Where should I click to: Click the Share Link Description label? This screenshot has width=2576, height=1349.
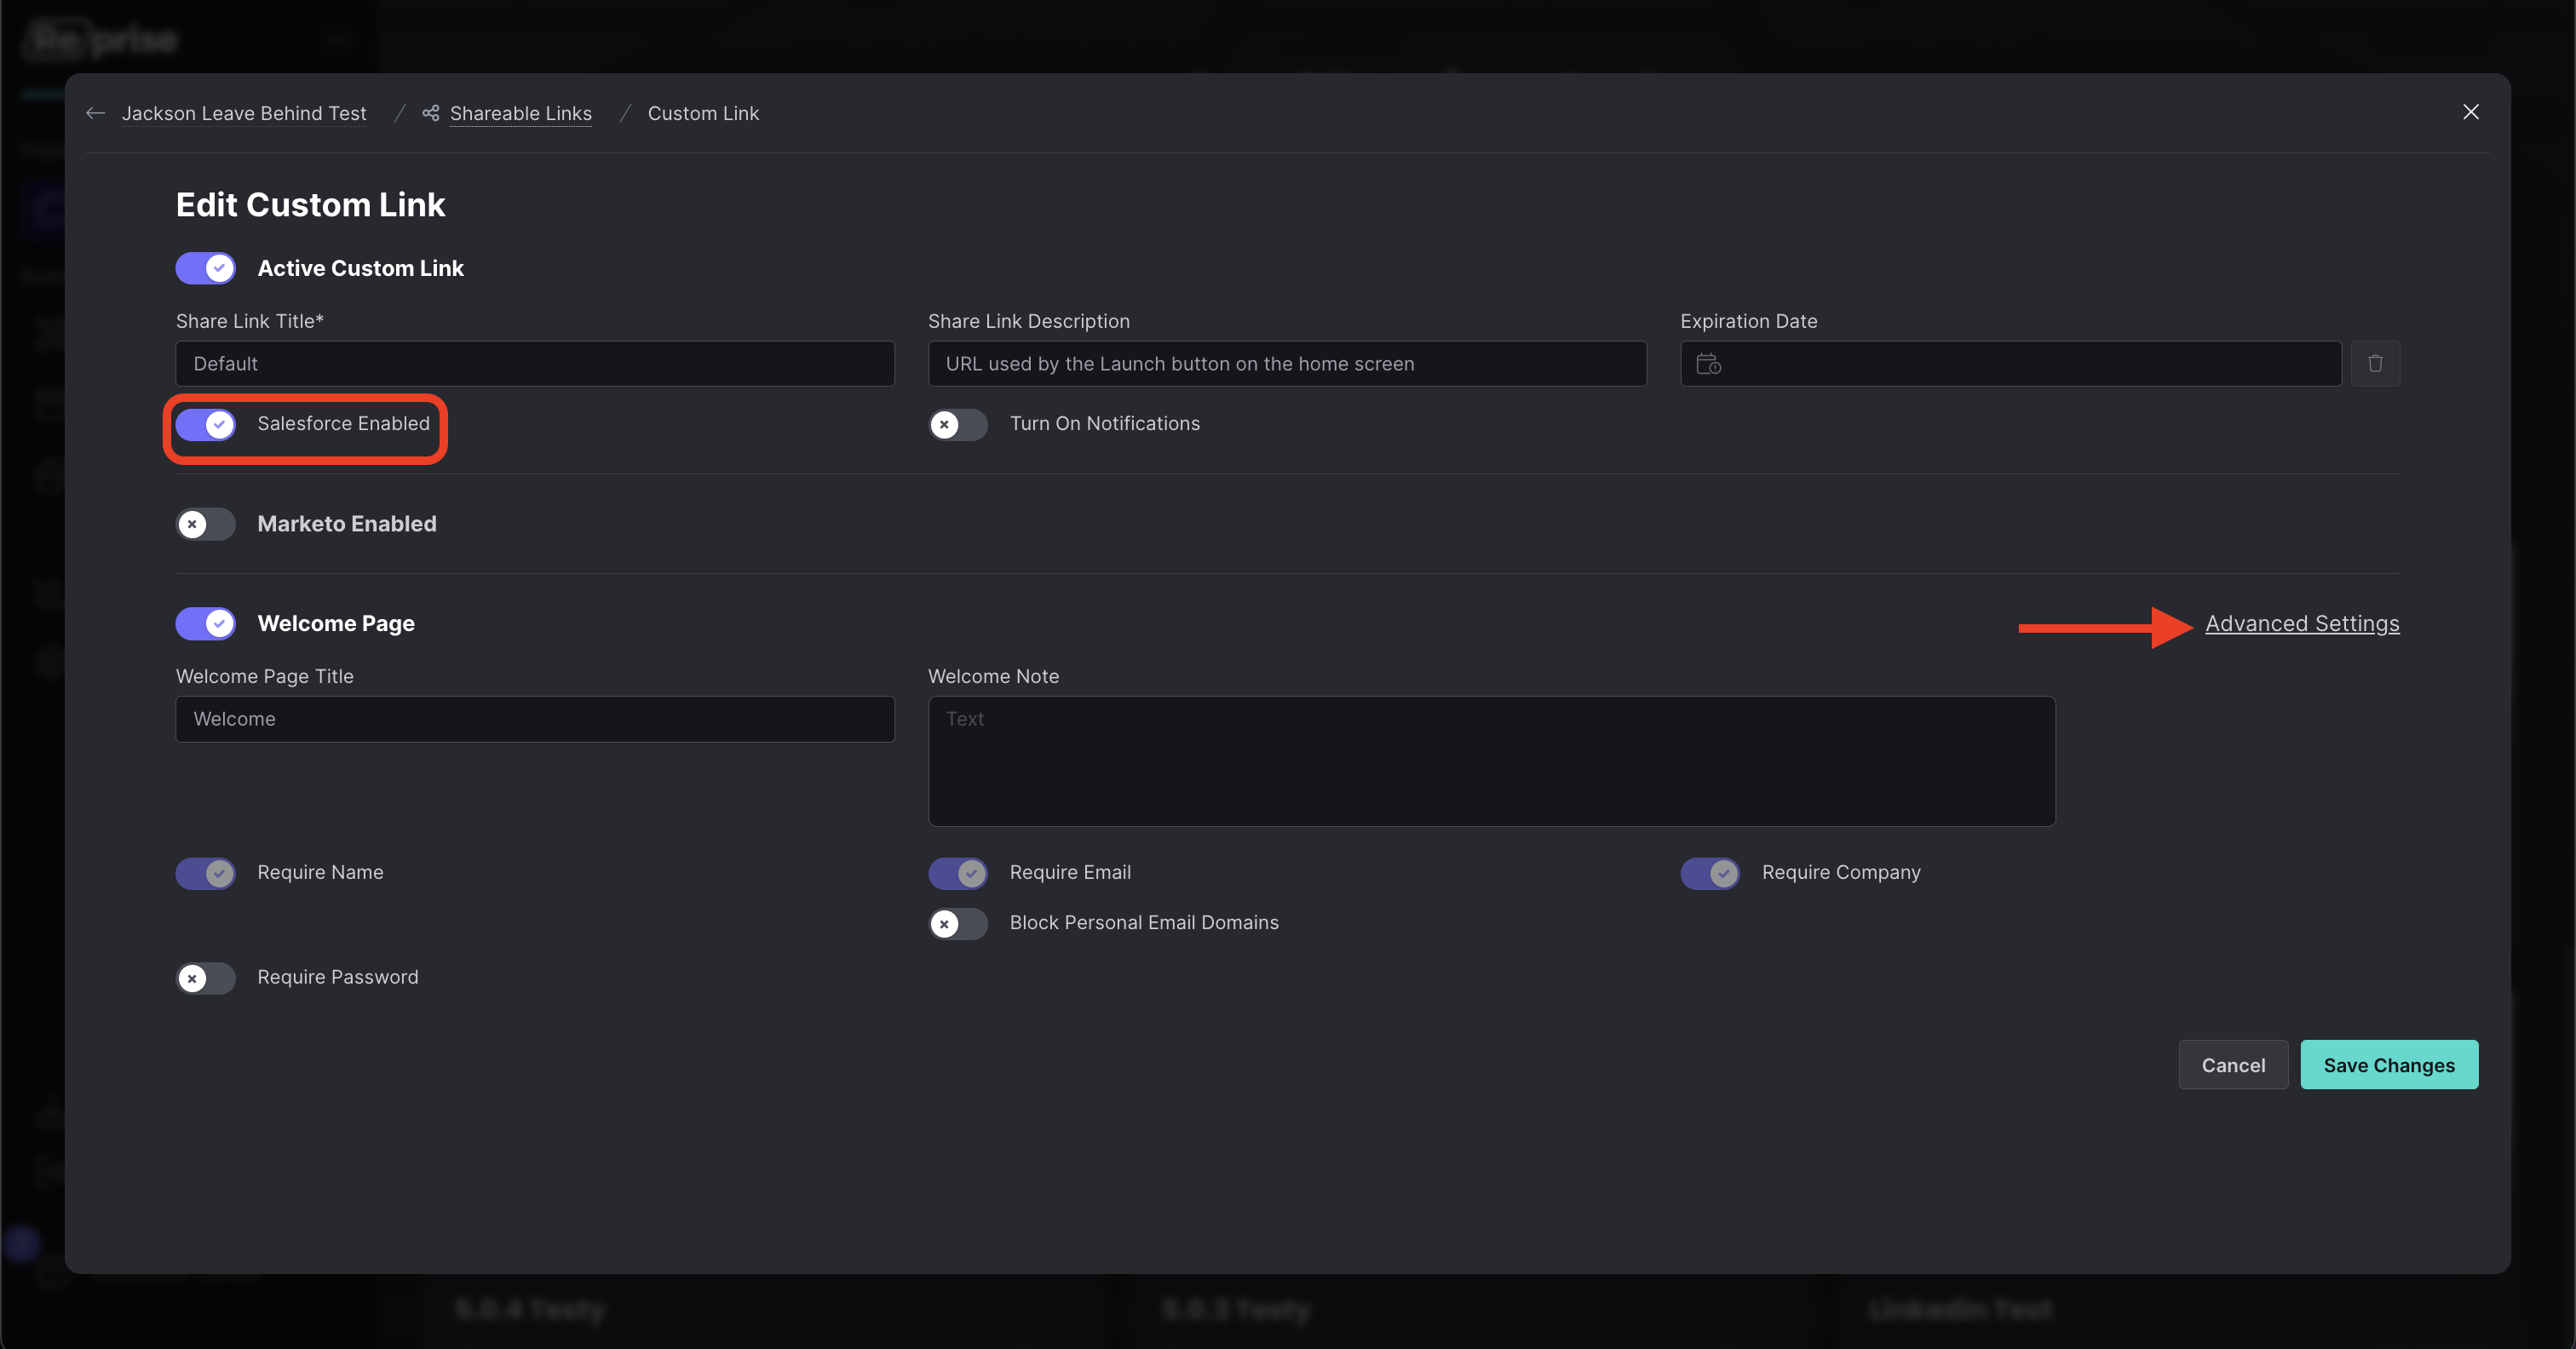coord(1029,321)
